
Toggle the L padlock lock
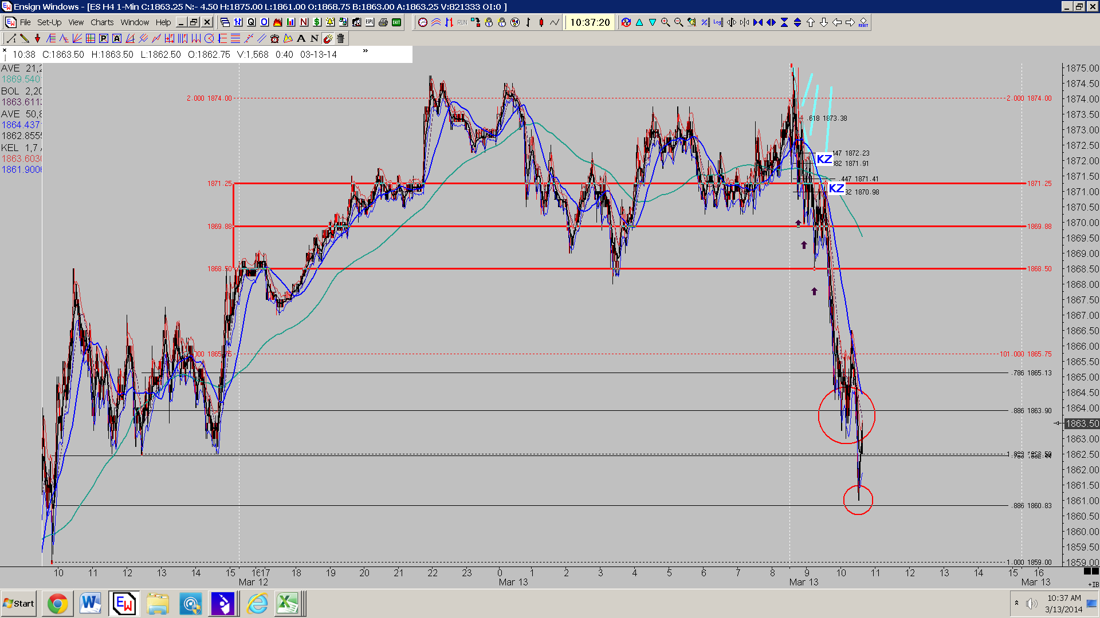[502, 22]
